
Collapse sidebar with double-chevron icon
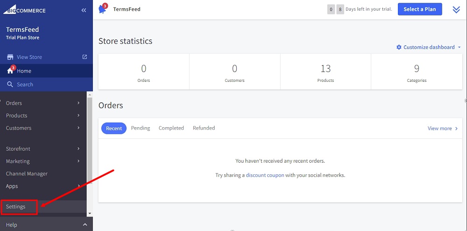click(84, 10)
